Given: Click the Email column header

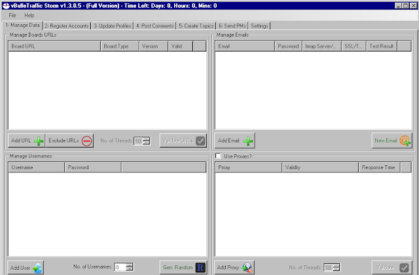Looking at the screenshot, I should tap(245, 46).
